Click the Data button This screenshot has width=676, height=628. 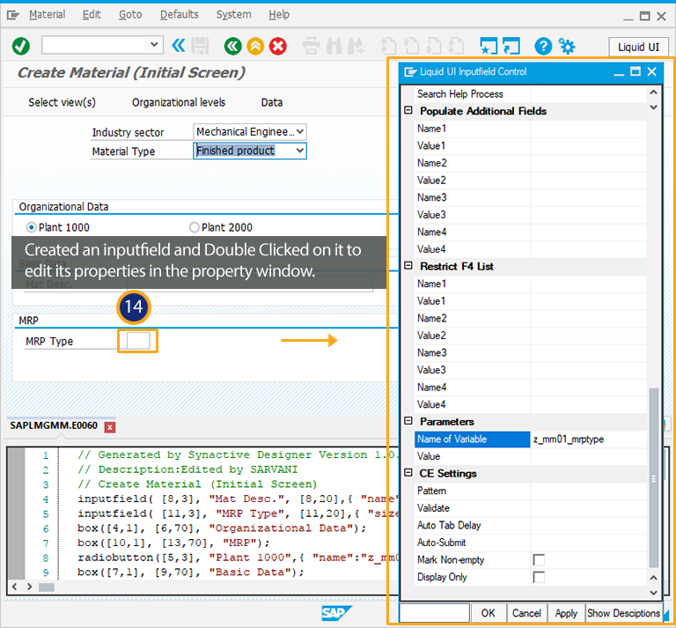272,102
